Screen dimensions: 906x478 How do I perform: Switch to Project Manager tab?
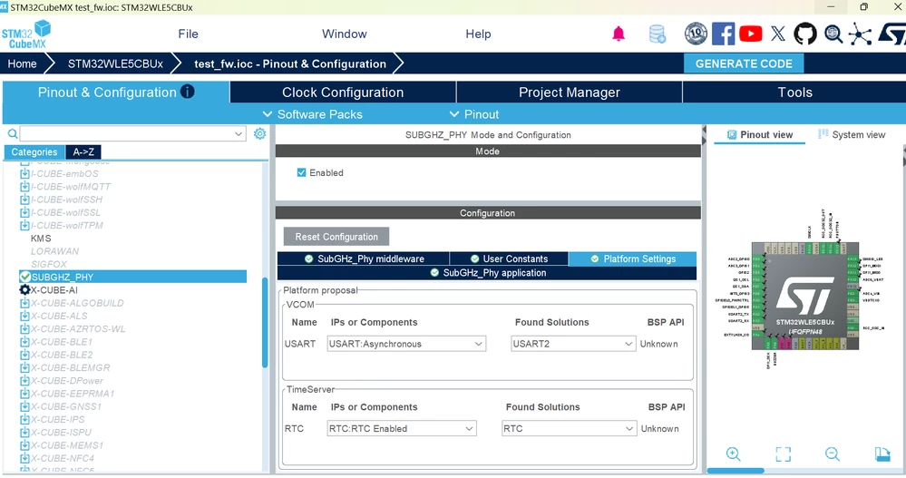point(570,93)
